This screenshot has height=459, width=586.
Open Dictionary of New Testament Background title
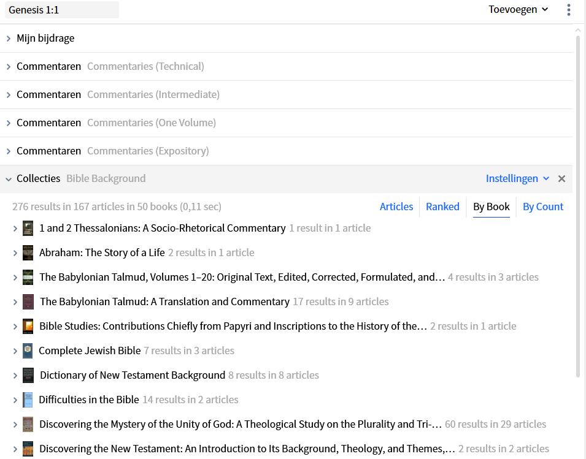point(133,376)
